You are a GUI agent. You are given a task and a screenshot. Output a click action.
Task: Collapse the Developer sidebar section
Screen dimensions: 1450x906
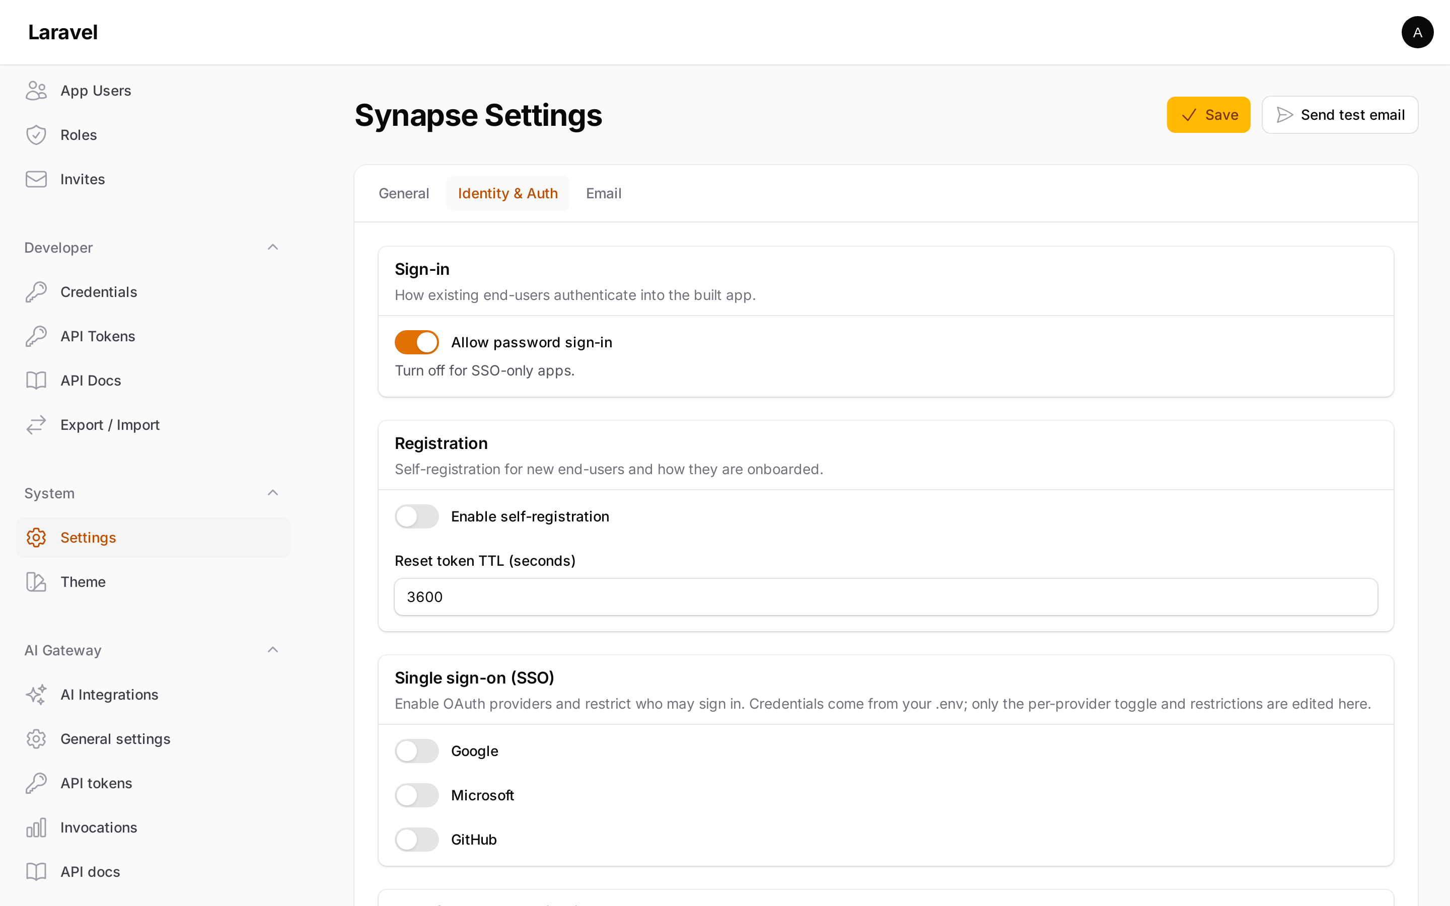pos(272,247)
